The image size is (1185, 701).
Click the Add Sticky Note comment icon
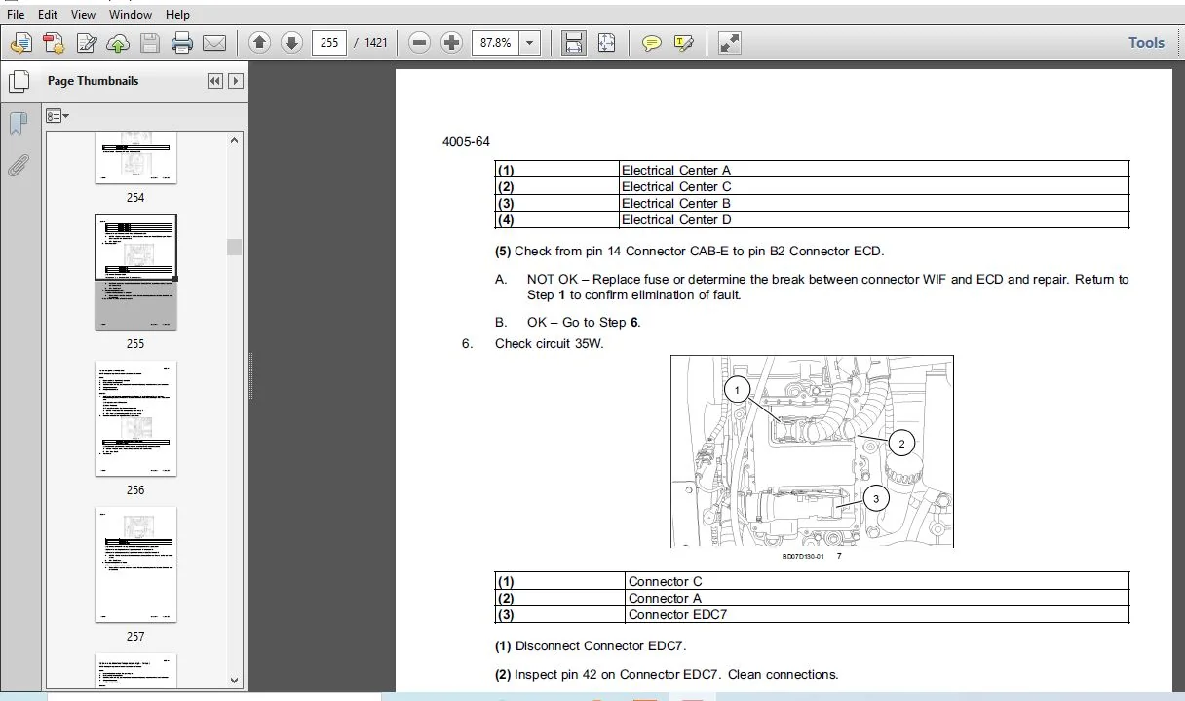652,43
